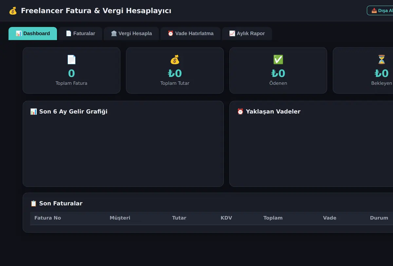
Task: Click the Yaklaşan Vadeler heading
Action: point(273,112)
